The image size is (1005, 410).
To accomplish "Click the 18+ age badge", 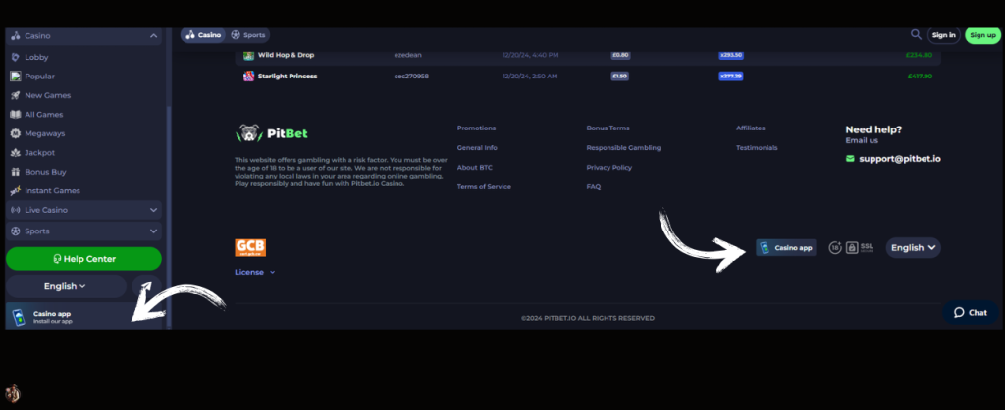I will point(835,248).
